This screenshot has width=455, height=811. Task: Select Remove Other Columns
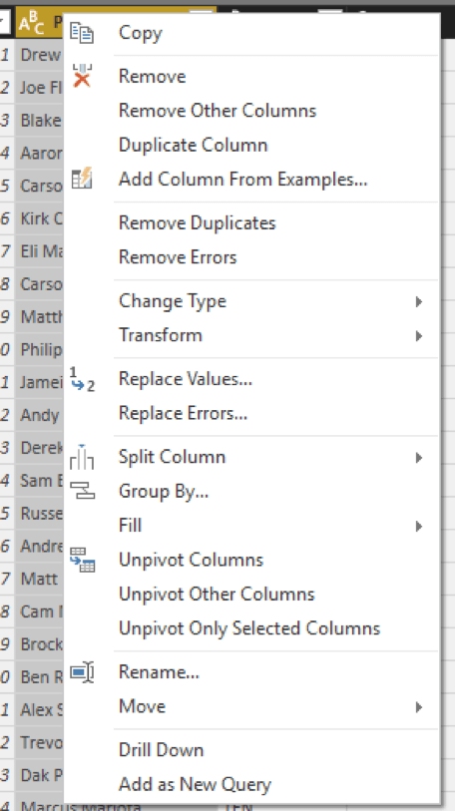[x=218, y=110]
